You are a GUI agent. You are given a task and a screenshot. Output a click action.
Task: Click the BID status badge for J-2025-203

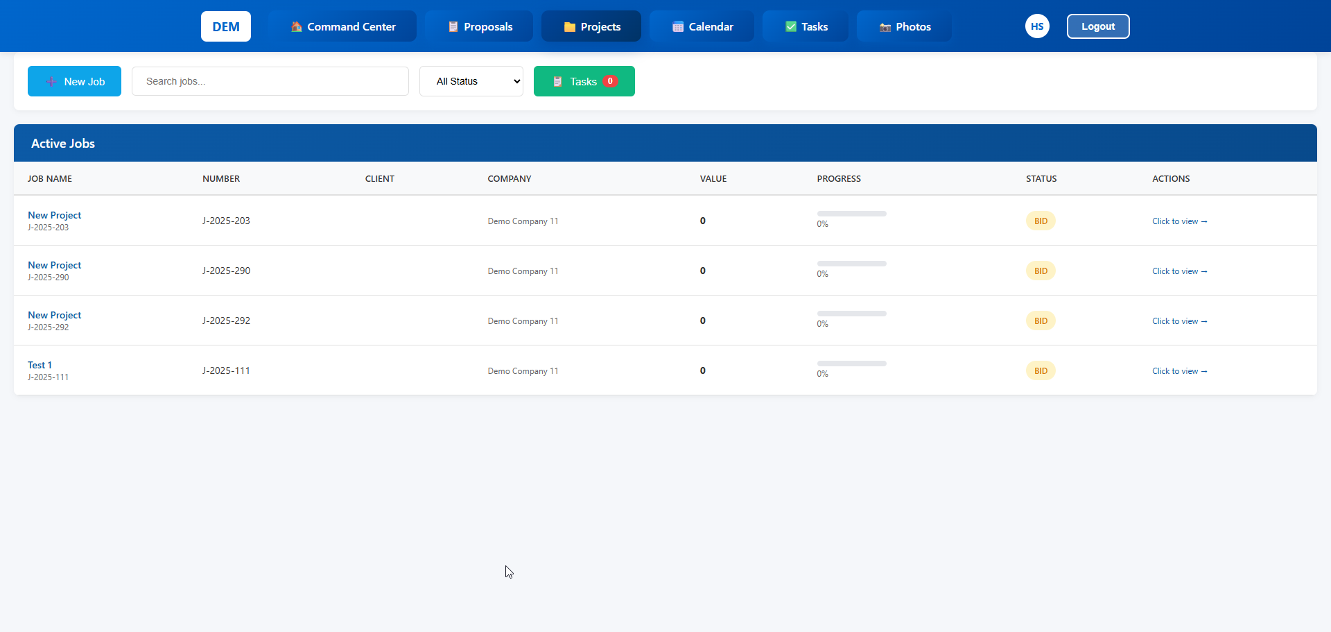coord(1041,221)
